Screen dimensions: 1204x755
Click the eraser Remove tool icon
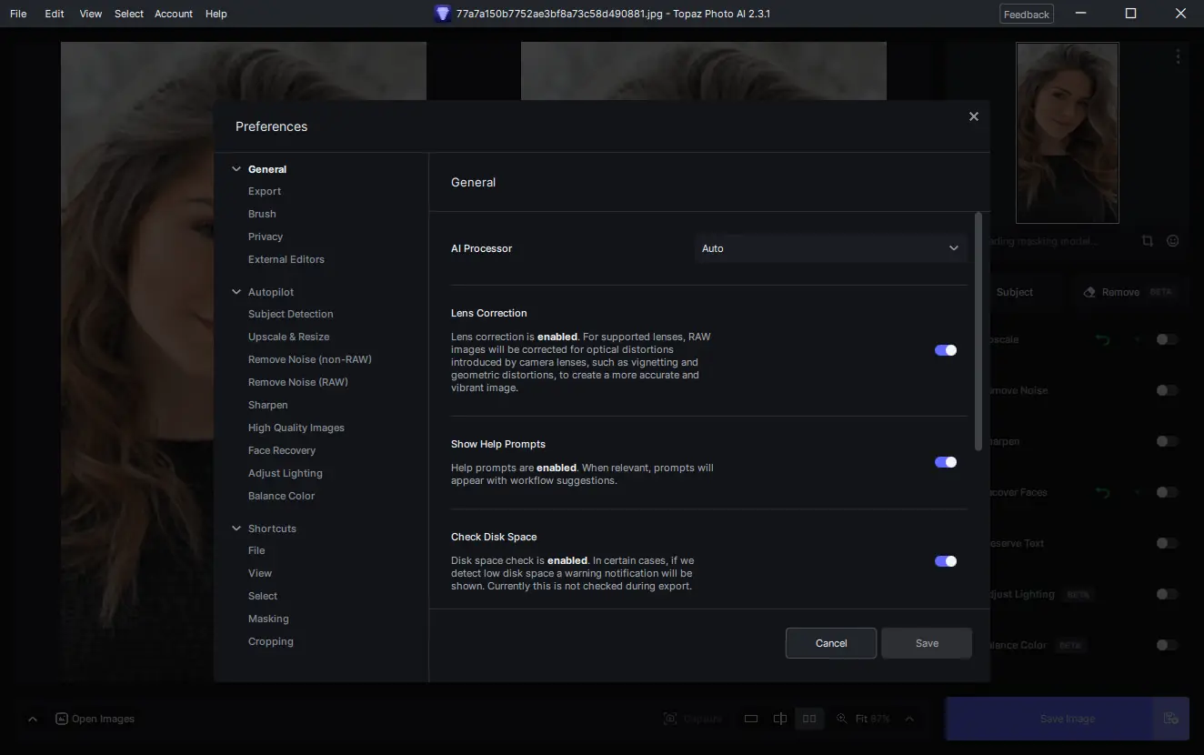(x=1089, y=292)
